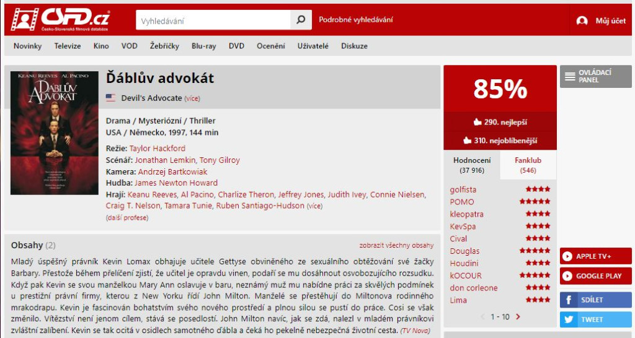Click the Google Play play icon

[x=567, y=275]
